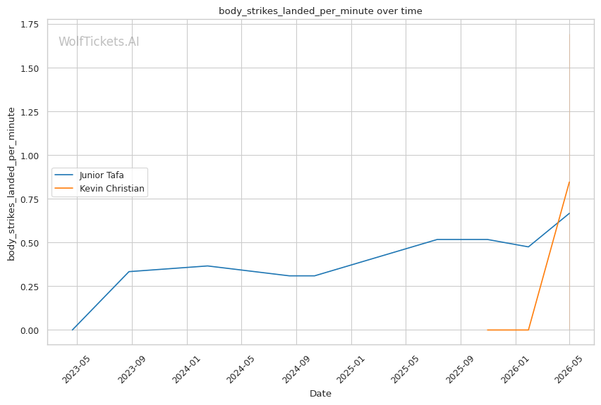601x405 pixels.
Task: Click the chart title text
Action: [320, 11]
